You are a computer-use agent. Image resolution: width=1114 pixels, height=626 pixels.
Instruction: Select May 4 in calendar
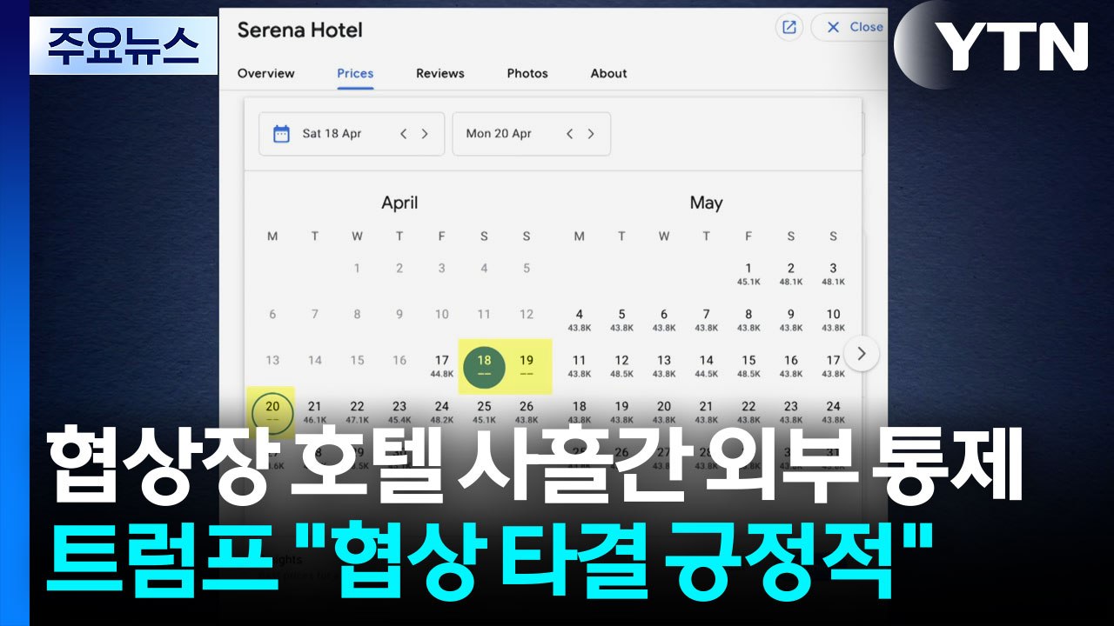[580, 320]
